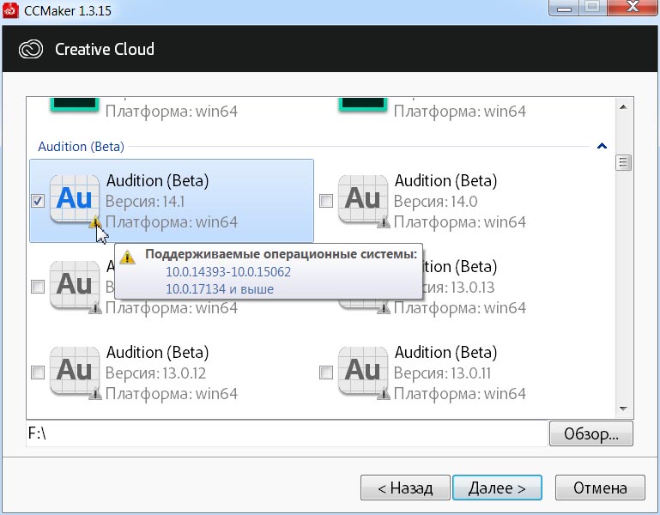Click the Версия: 13.0.13 text
The height and width of the screenshot is (515, 660).
(x=459, y=288)
